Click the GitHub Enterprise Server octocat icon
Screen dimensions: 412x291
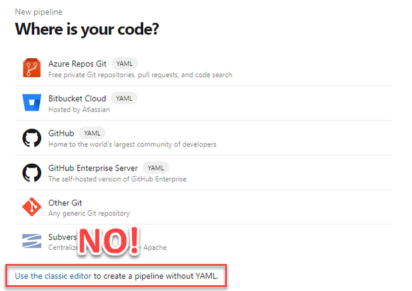tap(32, 172)
